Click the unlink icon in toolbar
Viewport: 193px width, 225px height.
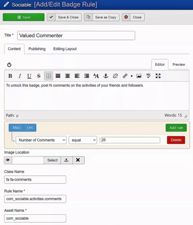115,76
